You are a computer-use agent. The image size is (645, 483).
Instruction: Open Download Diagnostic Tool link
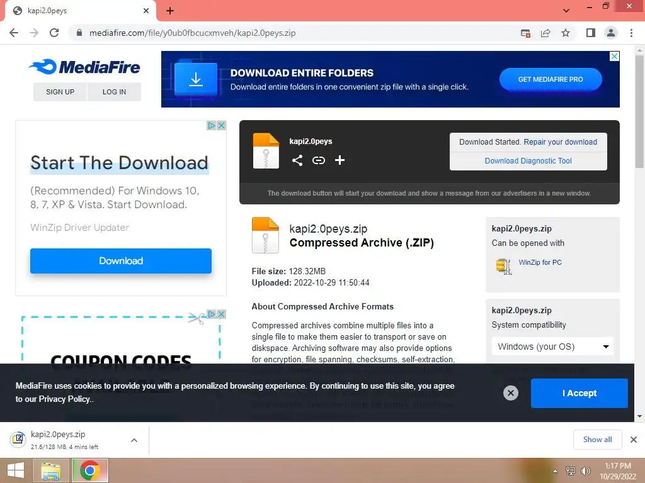[528, 160]
